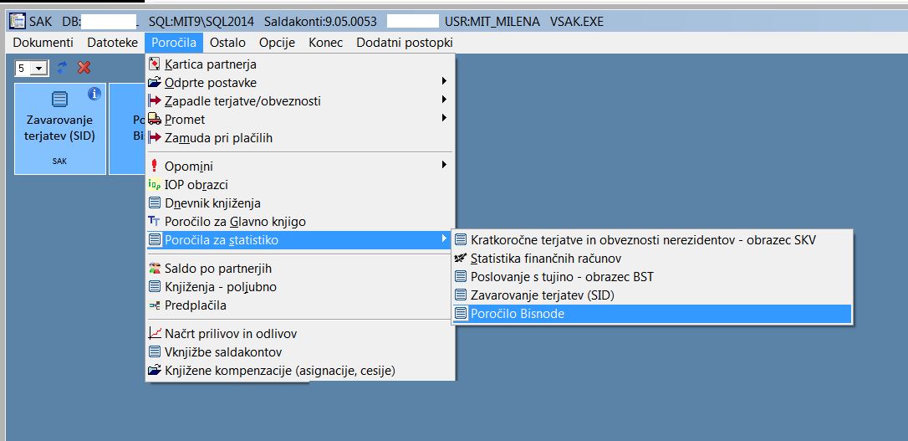Expand the Odprte postavke submenu arrow

(444, 82)
